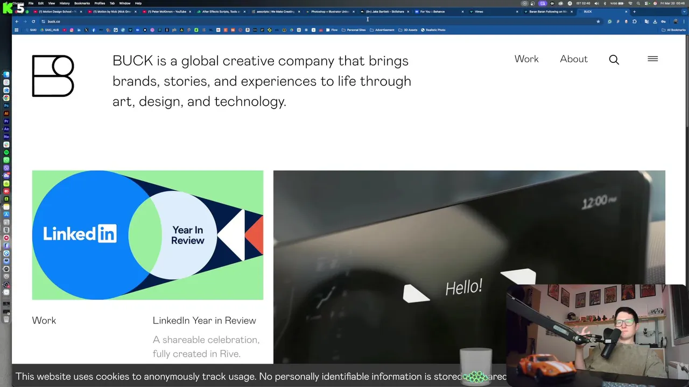Launch Illustrator from the Dock
689x387 pixels.
[x=6, y=113]
